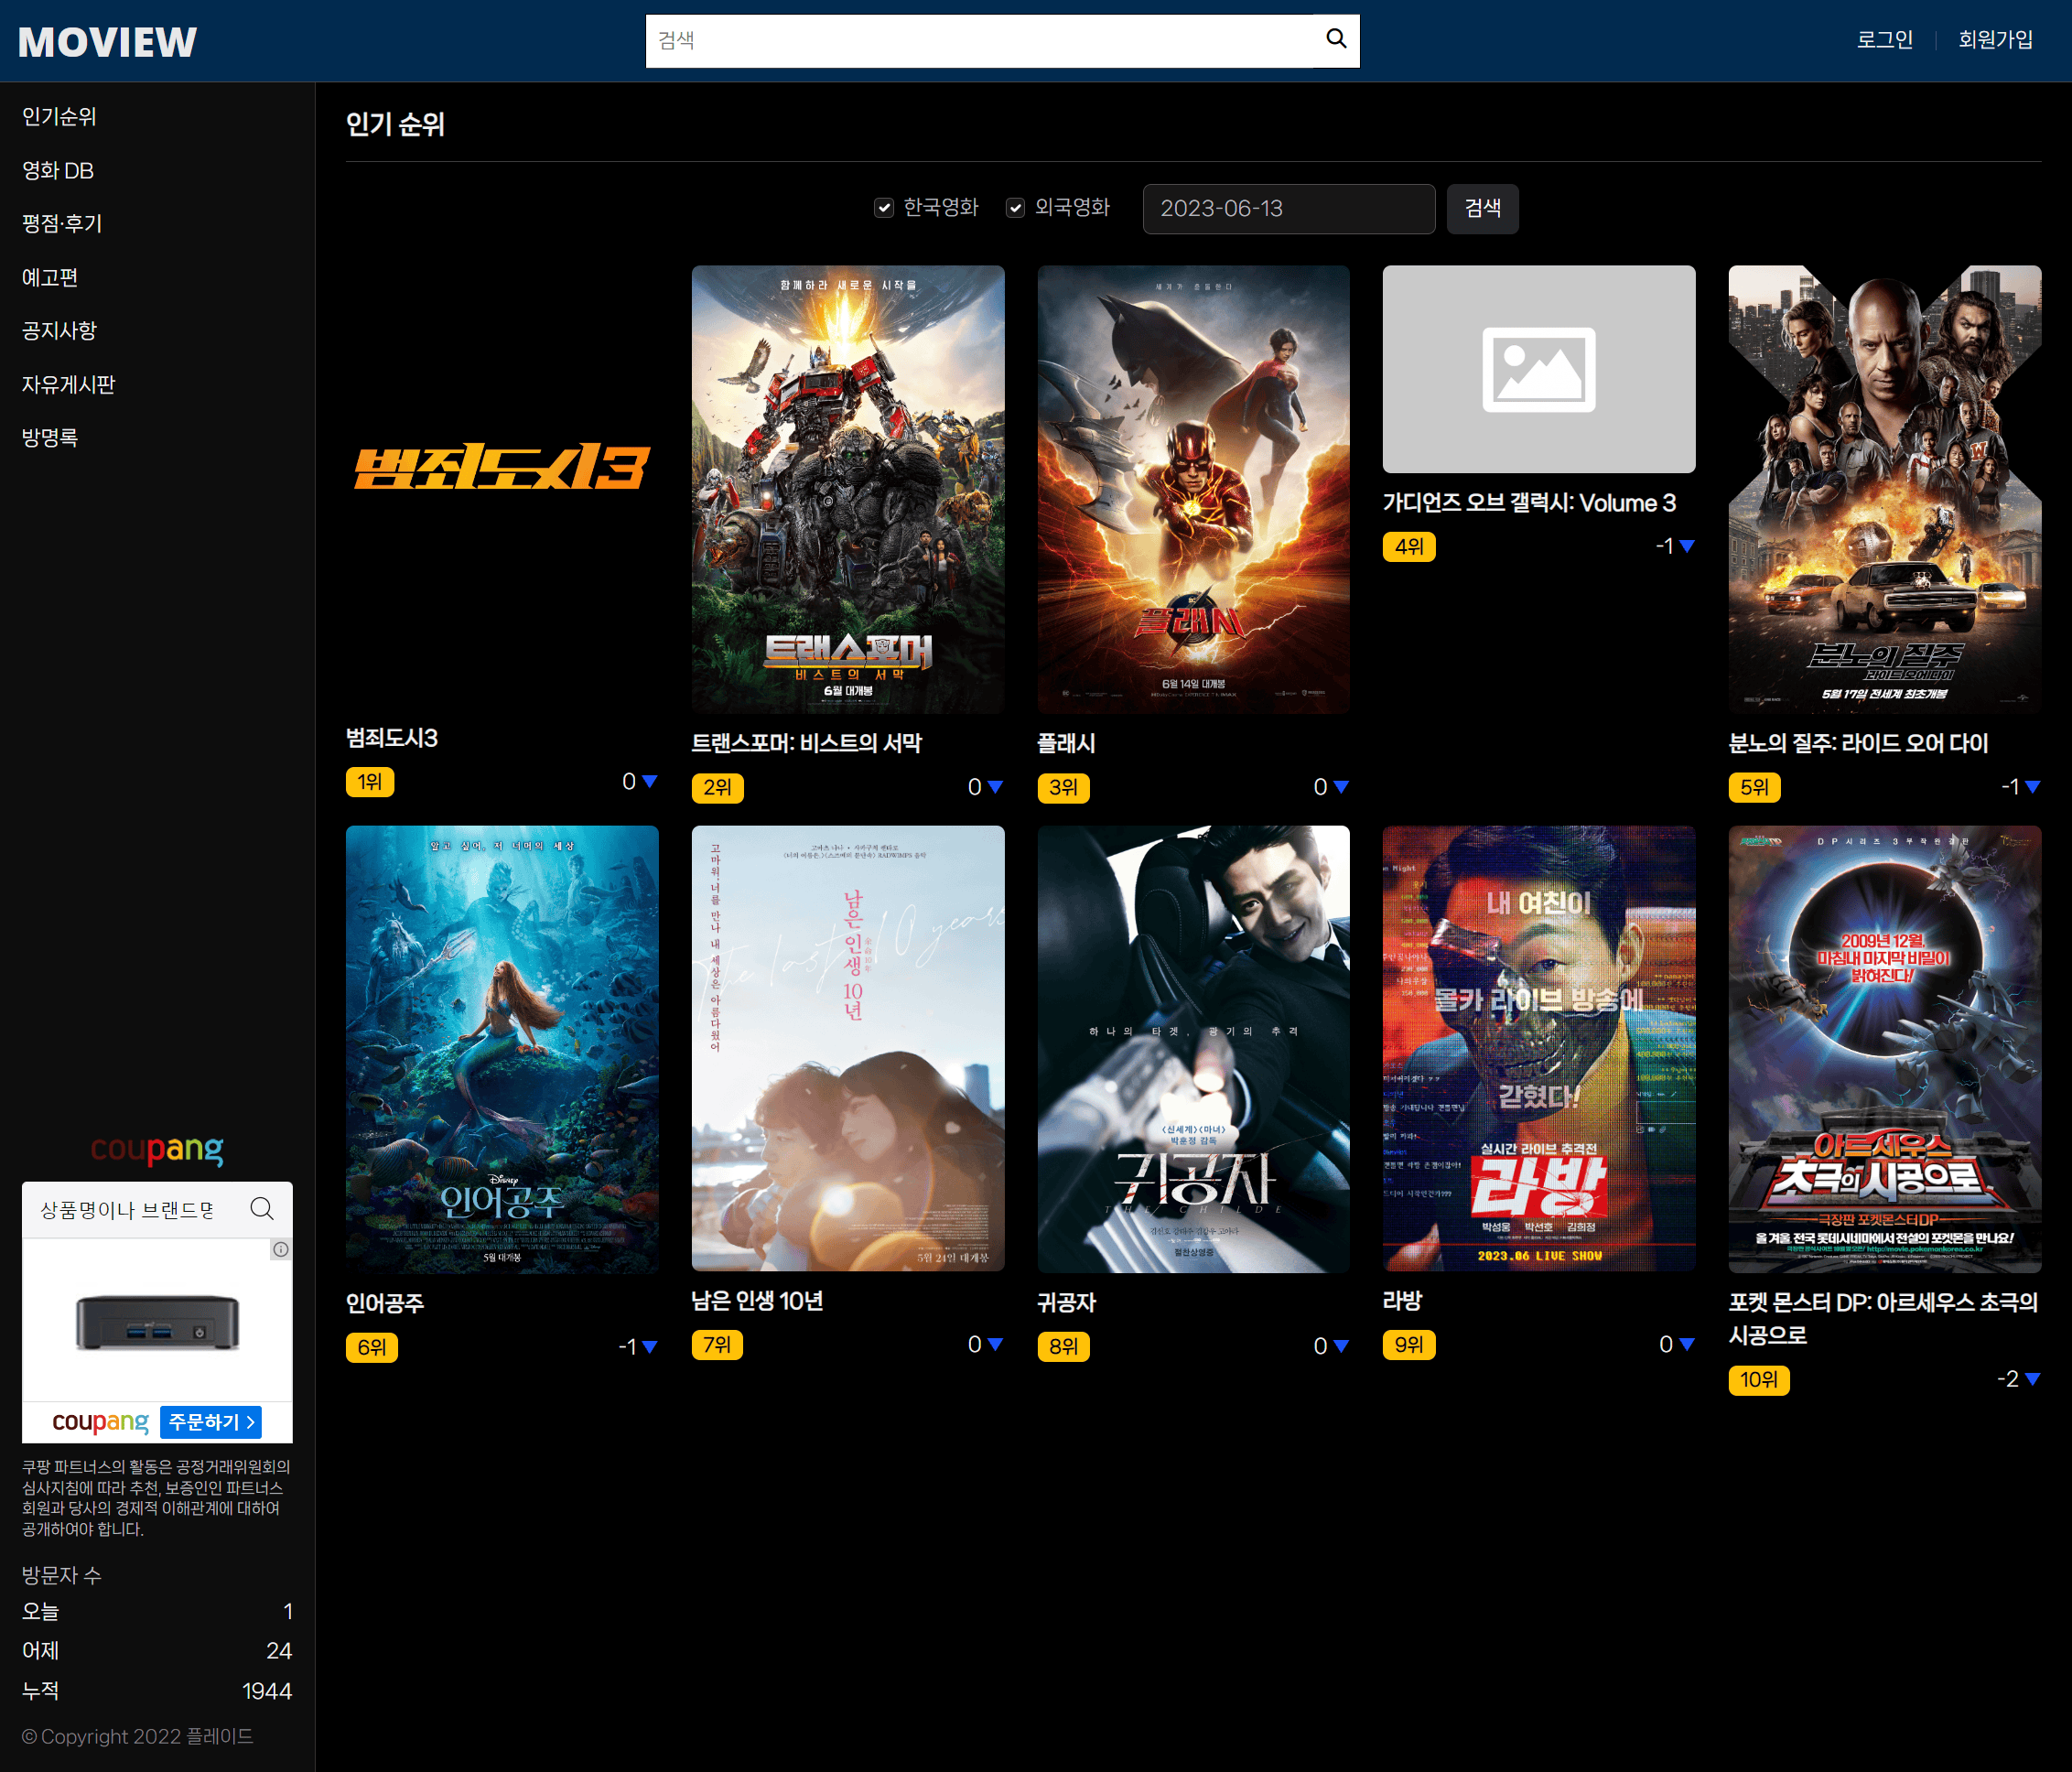Open the 플래시 movie poster
Screen dimensions: 2072x1772
pyautogui.click(x=1193, y=489)
